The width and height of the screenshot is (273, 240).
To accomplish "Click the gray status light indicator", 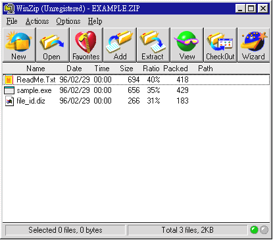I will (264, 230).
